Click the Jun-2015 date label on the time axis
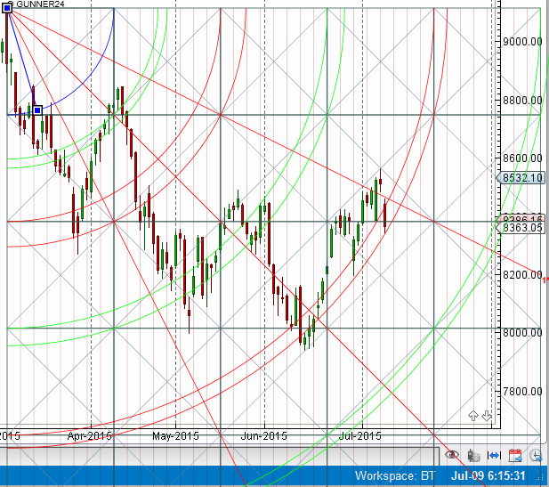 [x=264, y=436]
